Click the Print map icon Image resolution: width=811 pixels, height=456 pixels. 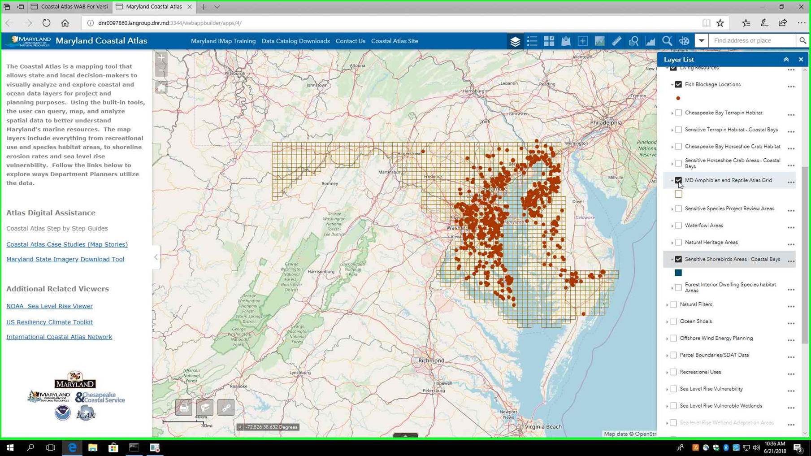184,408
